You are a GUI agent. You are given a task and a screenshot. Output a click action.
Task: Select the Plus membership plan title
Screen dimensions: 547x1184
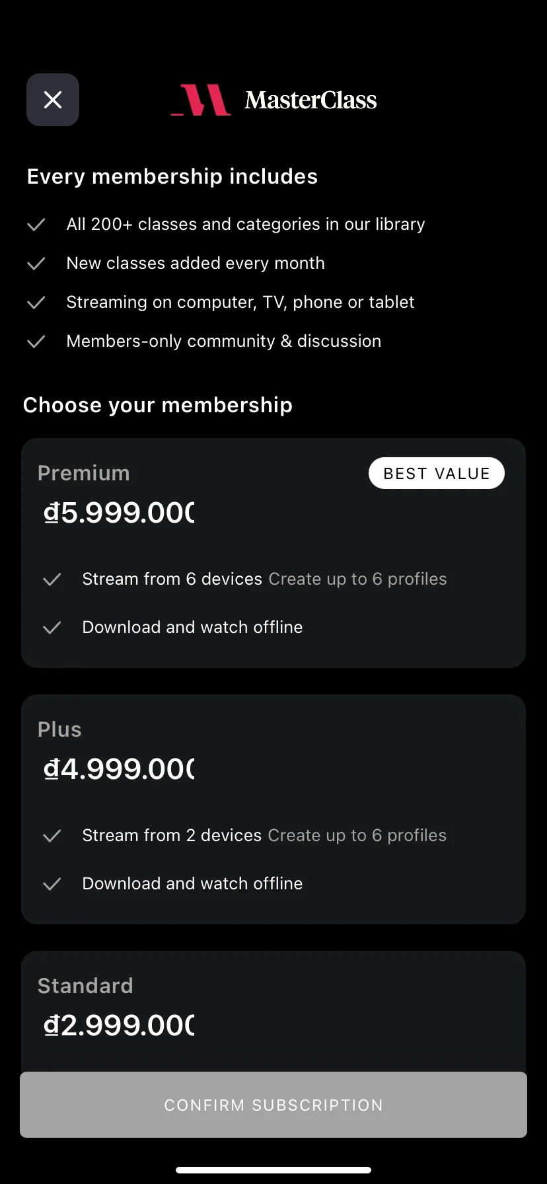[59, 729]
